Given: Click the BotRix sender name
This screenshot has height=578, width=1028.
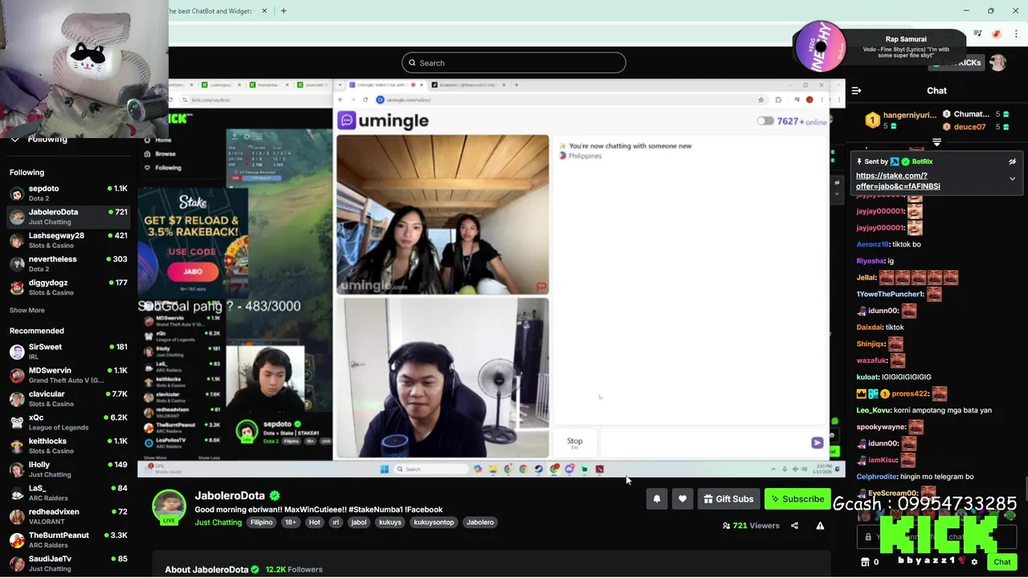Looking at the screenshot, I should point(922,161).
